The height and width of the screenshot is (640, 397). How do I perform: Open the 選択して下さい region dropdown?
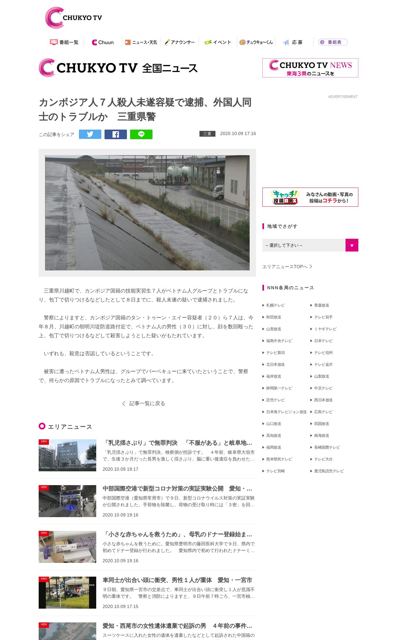pyautogui.click(x=310, y=245)
